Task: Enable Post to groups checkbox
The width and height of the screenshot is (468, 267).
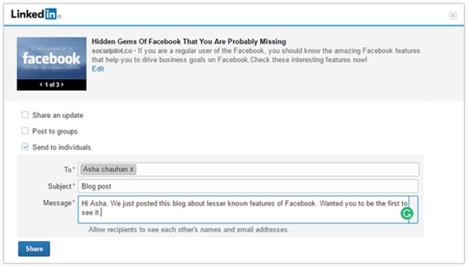Action: coord(25,131)
